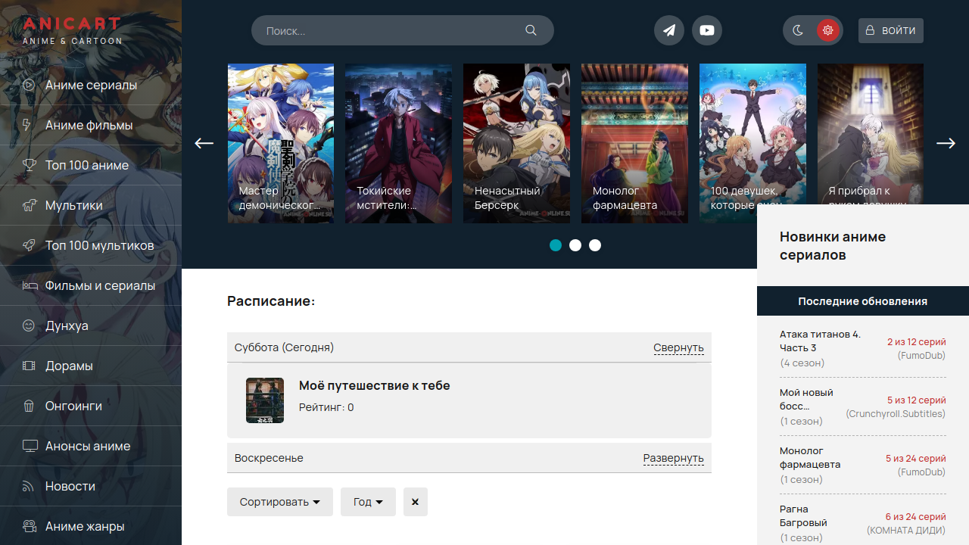Click the lock icon in ВОЙТИ button
The height and width of the screenshot is (545, 969).
click(x=870, y=30)
